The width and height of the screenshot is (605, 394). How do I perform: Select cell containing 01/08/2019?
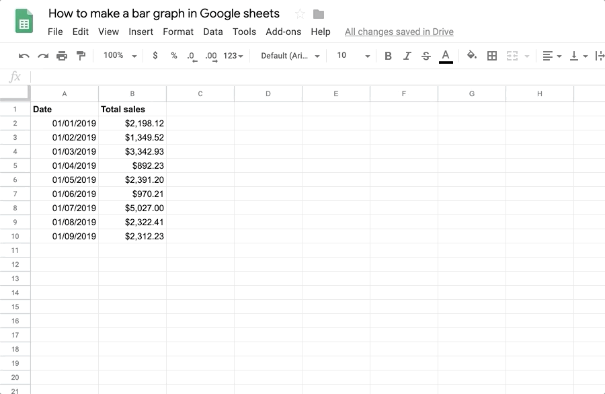pyautogui.click(x=65, y=223)
